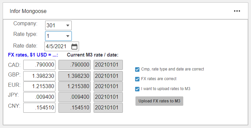The height and width of the screenshot is (128, 251).
Task: Click Upload FX rates to M3 button
Action: (159, 101)
